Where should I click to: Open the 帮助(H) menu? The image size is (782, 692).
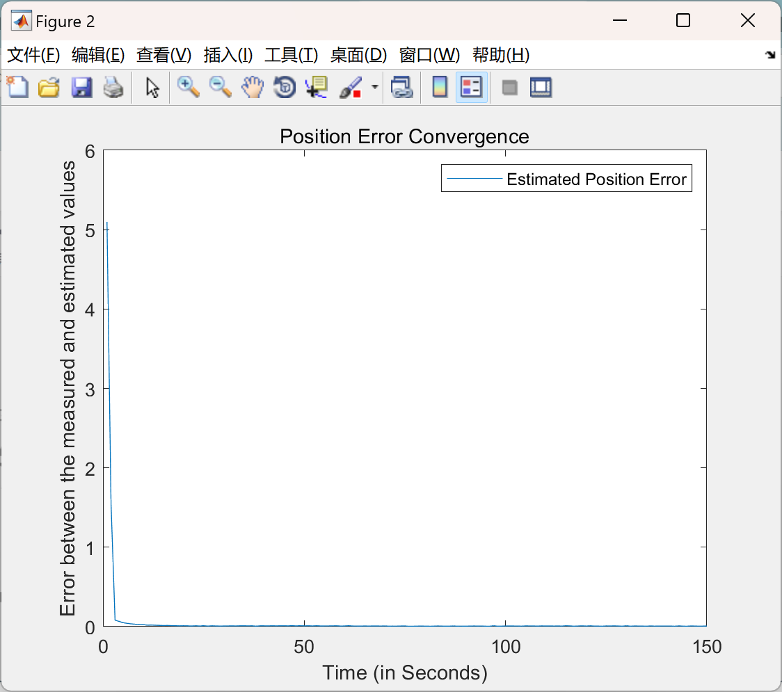(501, 55)
